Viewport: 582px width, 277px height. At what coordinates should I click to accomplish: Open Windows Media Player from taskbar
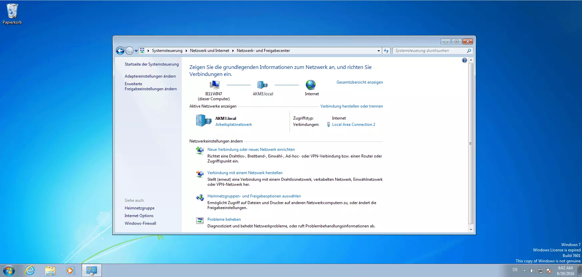tap(70, 270)
